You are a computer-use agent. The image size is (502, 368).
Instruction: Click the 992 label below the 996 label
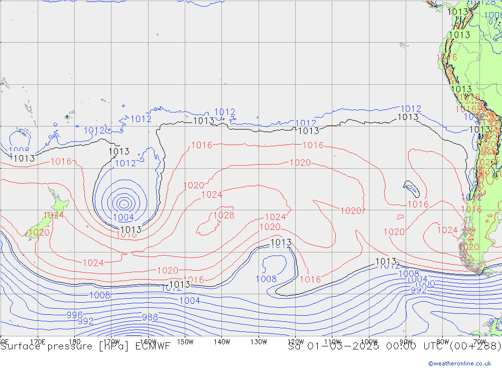(x=85, y=321)
